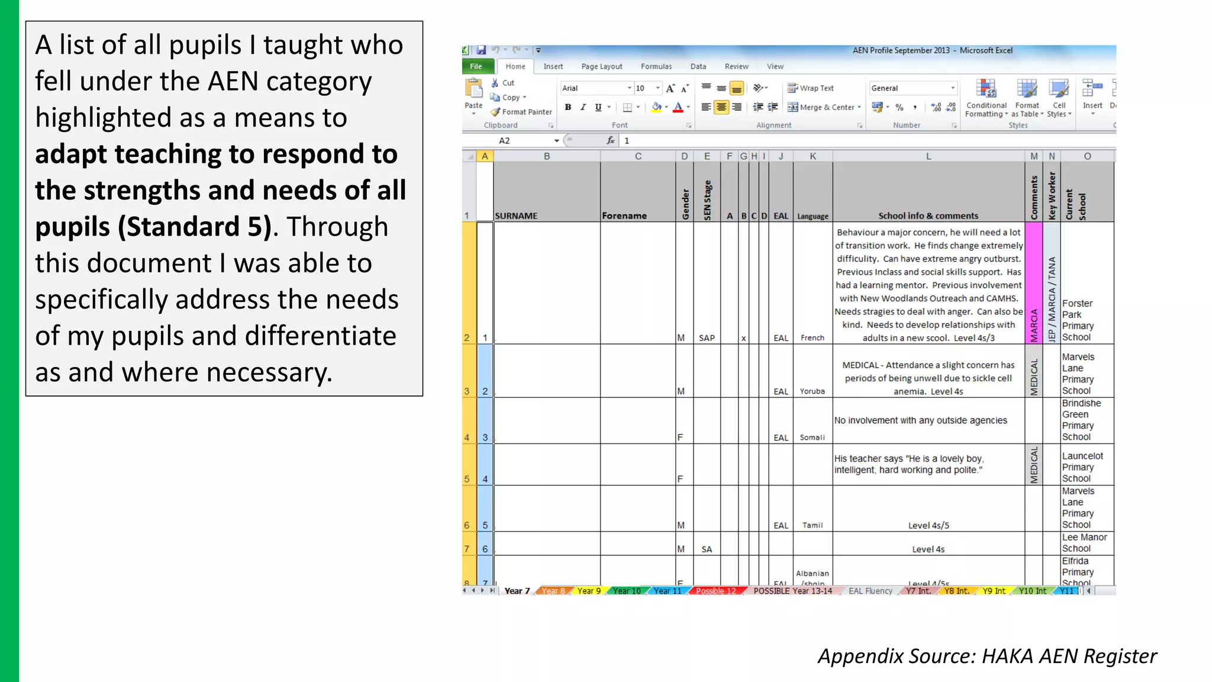The height and width of the screenshot is (682, 1212).
Task: Select the SURNAME header cell
Action: (x=547, y=192)
